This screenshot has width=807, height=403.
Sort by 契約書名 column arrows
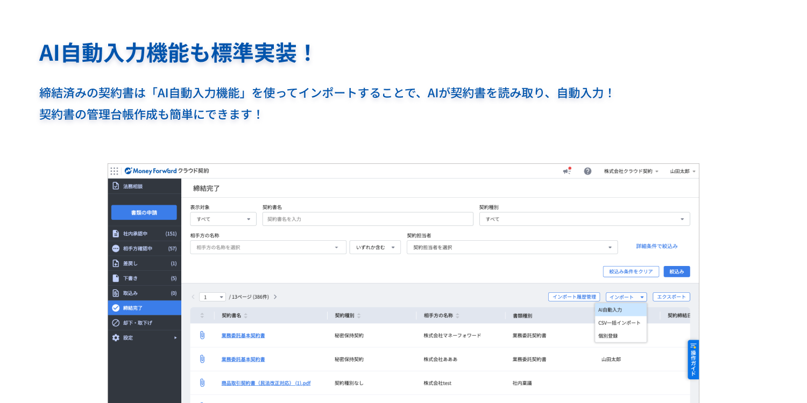pos(246,316)
